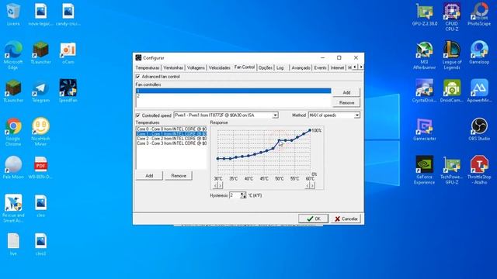The image size is (497, 279).
Task: Launch the Gamecaster desktop shortcut
Action: click(x=425, y=129)
